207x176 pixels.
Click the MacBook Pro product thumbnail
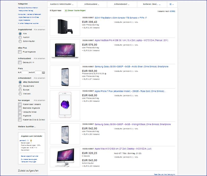coord(65,51)
